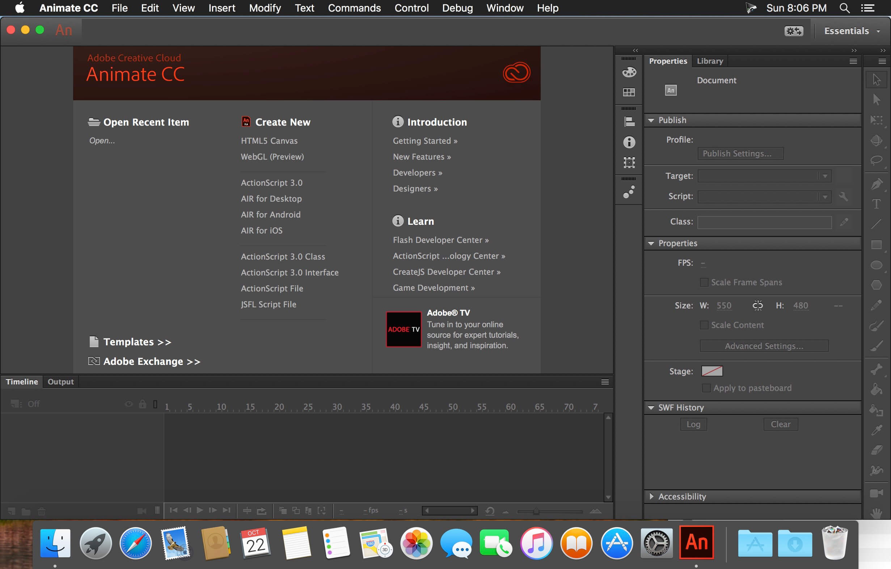This screenshot has height=569, width=891.
Task: Select the Eyedropper tool
Action: pos(876,430)
